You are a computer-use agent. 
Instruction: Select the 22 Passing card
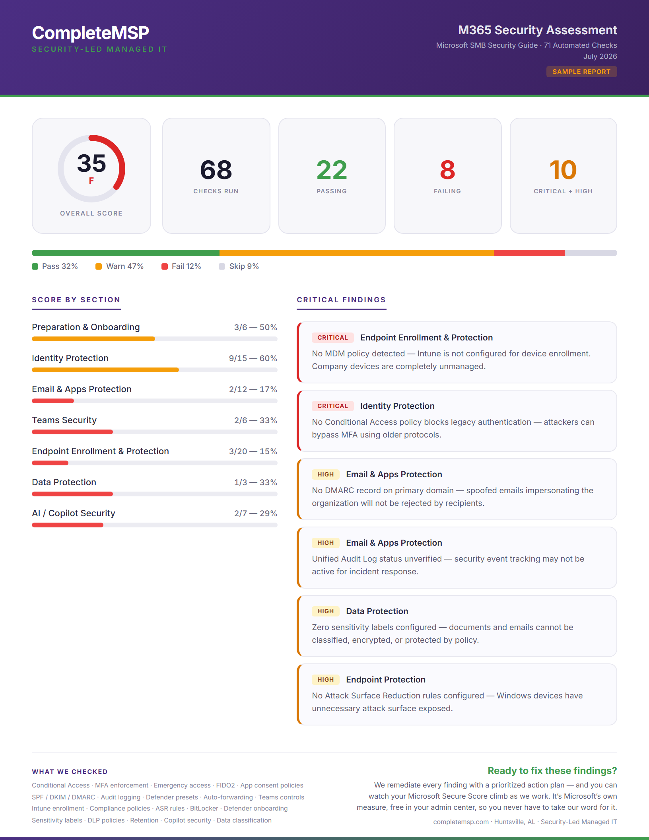[x=332, y=176]
